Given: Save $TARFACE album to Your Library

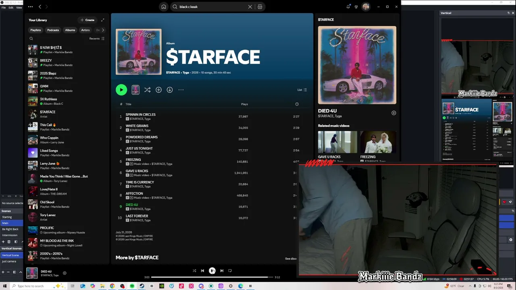Looking at the screenshot, I should pos(158,90).
